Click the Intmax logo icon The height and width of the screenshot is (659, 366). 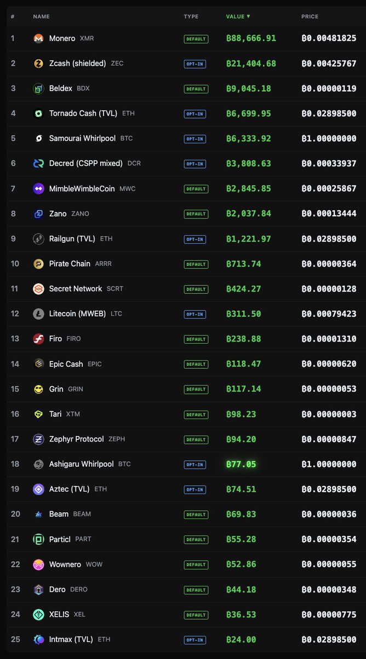(38, 639)
